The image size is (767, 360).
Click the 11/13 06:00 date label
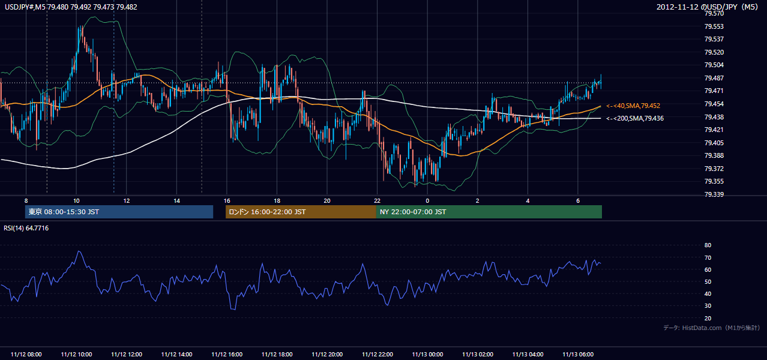coord(577,355)
